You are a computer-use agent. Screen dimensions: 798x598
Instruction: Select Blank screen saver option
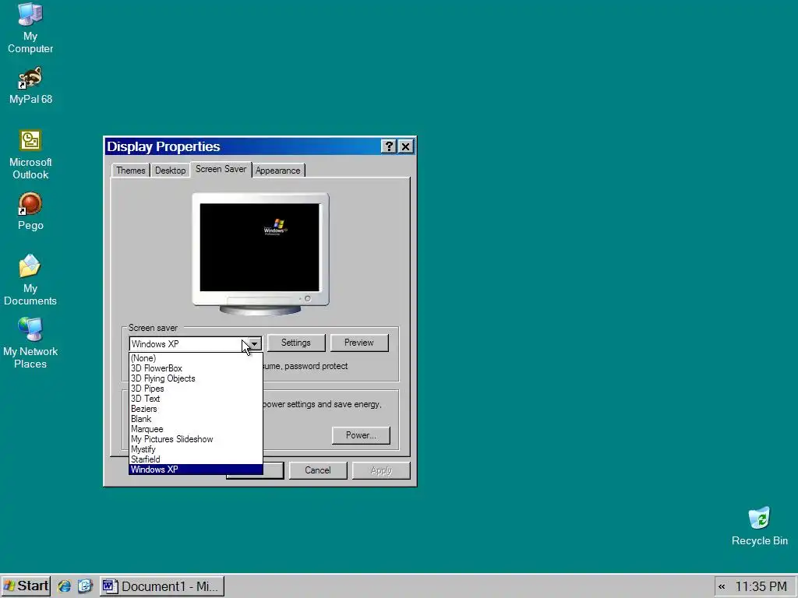196,419
